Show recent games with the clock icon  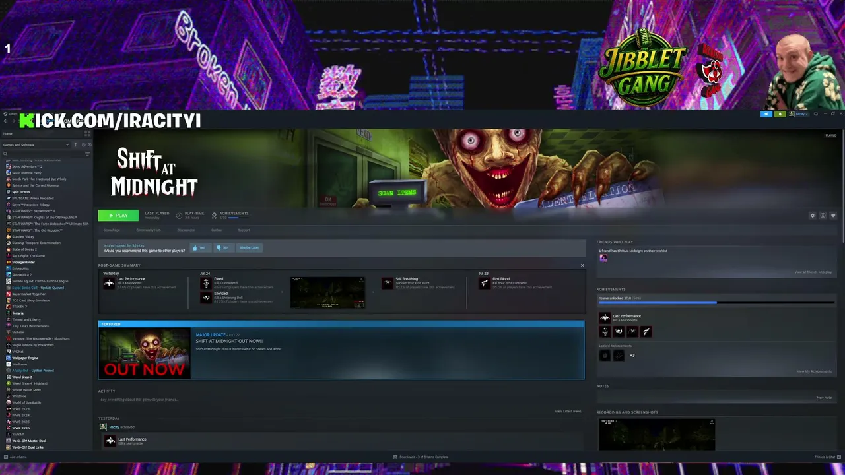tap(83, 145)
